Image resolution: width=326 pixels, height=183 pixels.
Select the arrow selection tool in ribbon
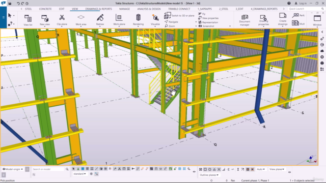click(x=10, y=16)
